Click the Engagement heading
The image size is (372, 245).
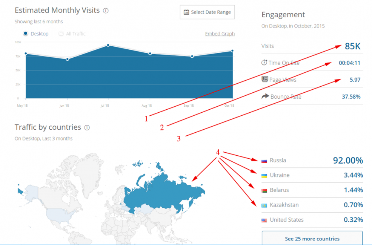click(x=283, y=15)
